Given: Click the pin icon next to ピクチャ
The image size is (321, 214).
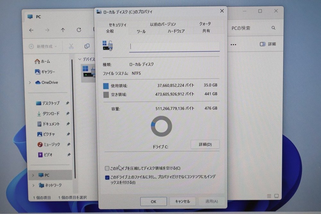Looking at the screenshot, I should pos(68,134).
